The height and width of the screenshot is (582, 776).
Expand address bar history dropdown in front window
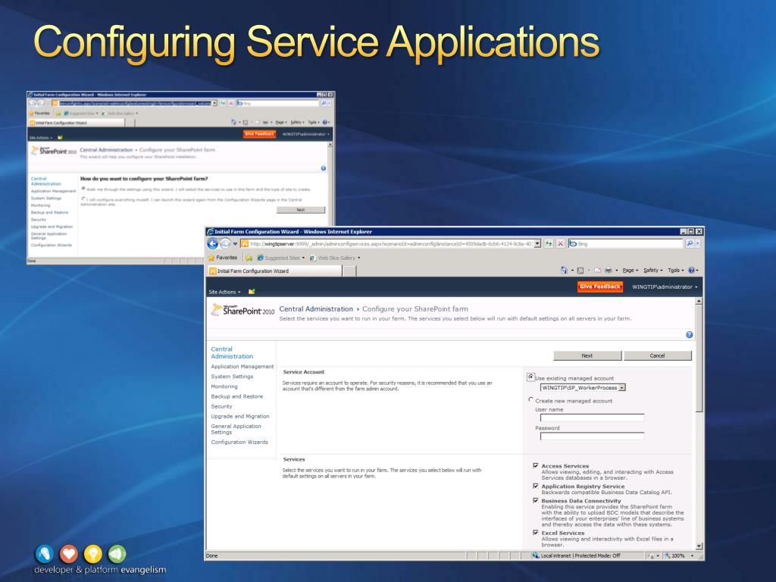(537, 243)
